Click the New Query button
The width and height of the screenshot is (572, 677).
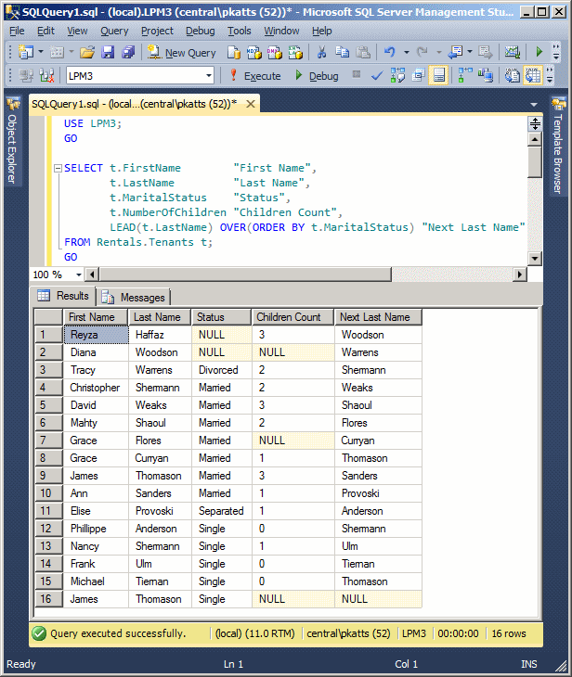pos(182,53)
